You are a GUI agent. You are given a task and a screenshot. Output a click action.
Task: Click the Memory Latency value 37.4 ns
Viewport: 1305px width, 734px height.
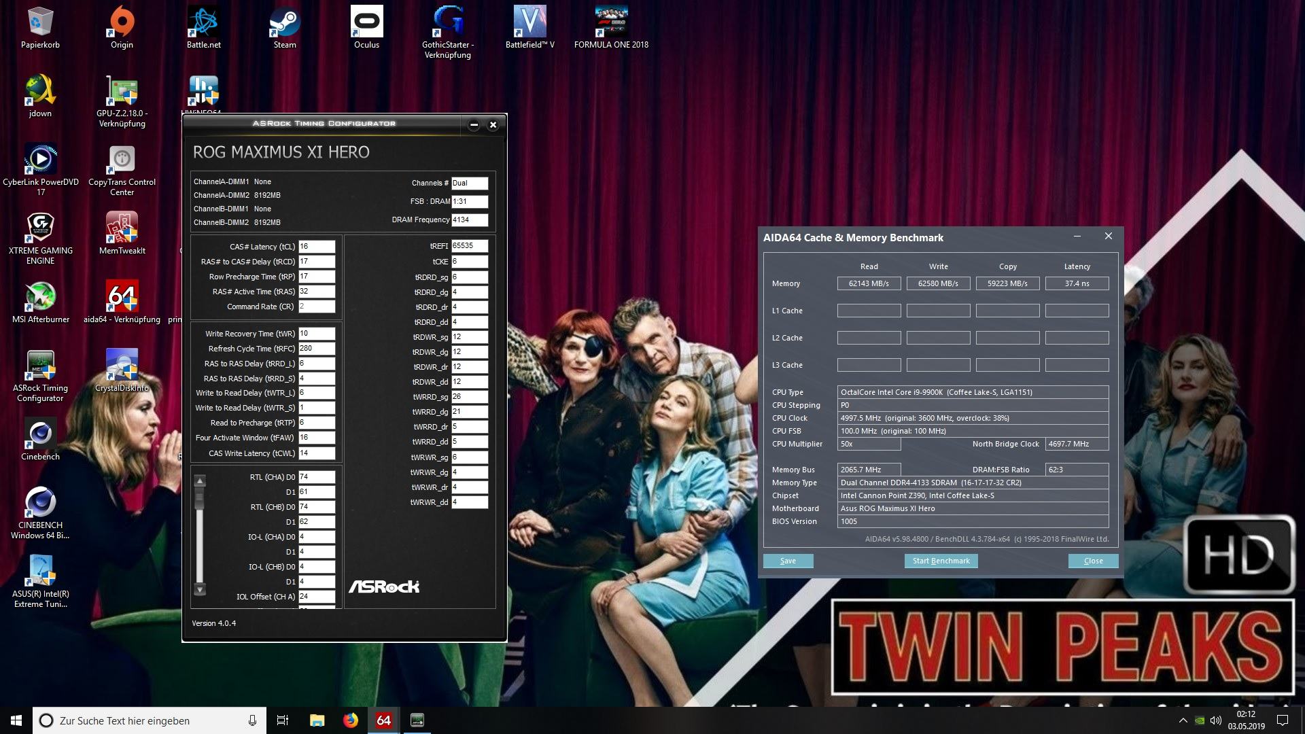tap(1077, 283)
